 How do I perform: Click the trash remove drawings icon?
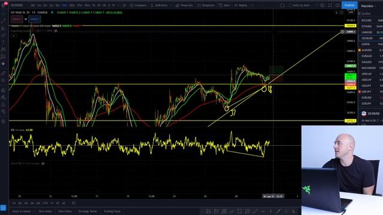pyautogui.click(x=3, y=121)
